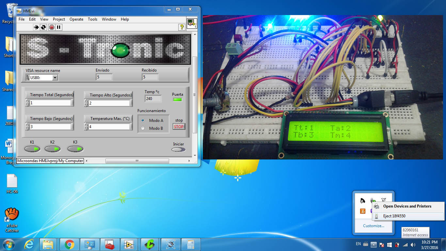Open the Tools menu

coord(92,19)
